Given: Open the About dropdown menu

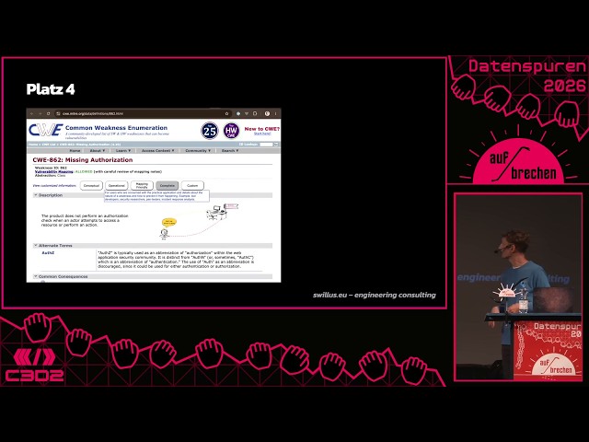Looking at the screenshot, I should [x=98, y=151].
